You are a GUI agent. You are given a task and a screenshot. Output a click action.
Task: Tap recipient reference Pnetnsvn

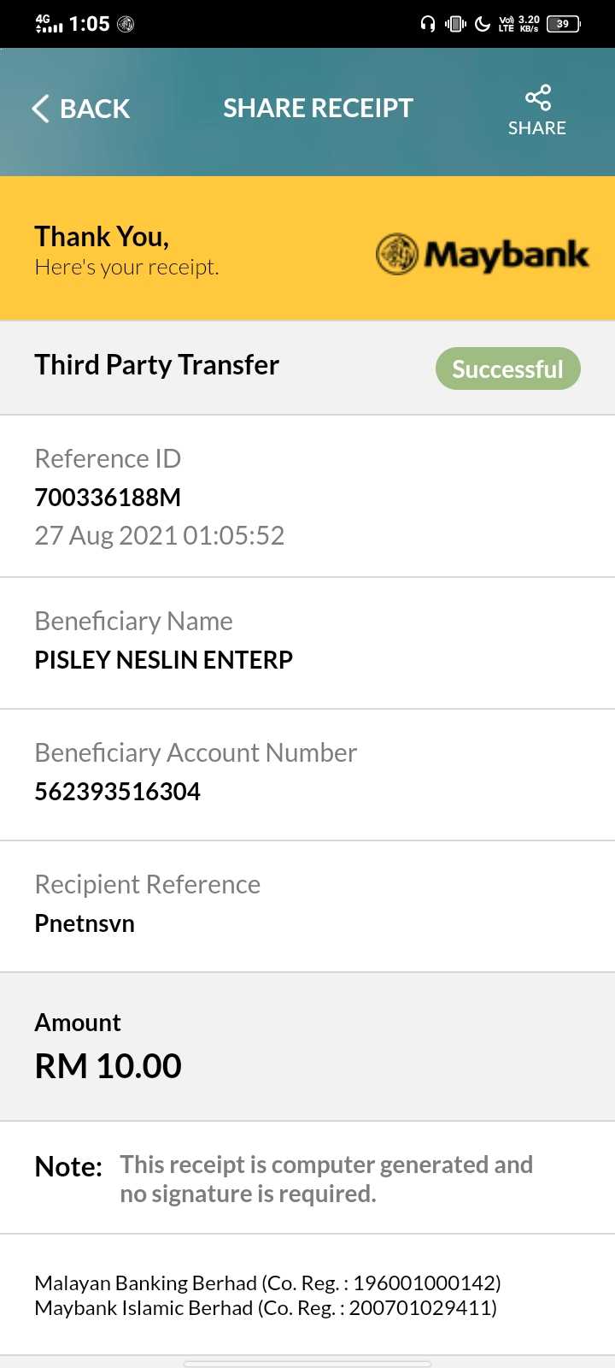click(85, 923)
